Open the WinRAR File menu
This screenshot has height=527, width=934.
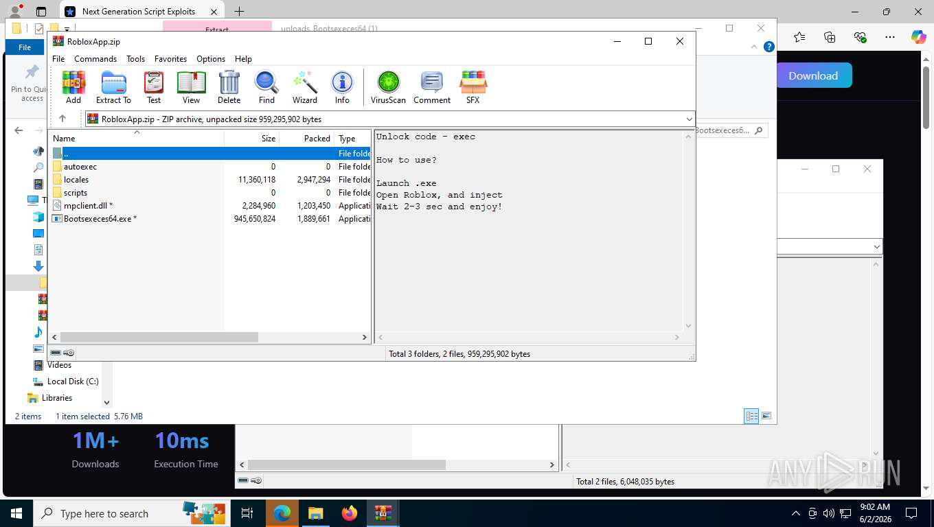pyautogui.click(x=58, y=59)
